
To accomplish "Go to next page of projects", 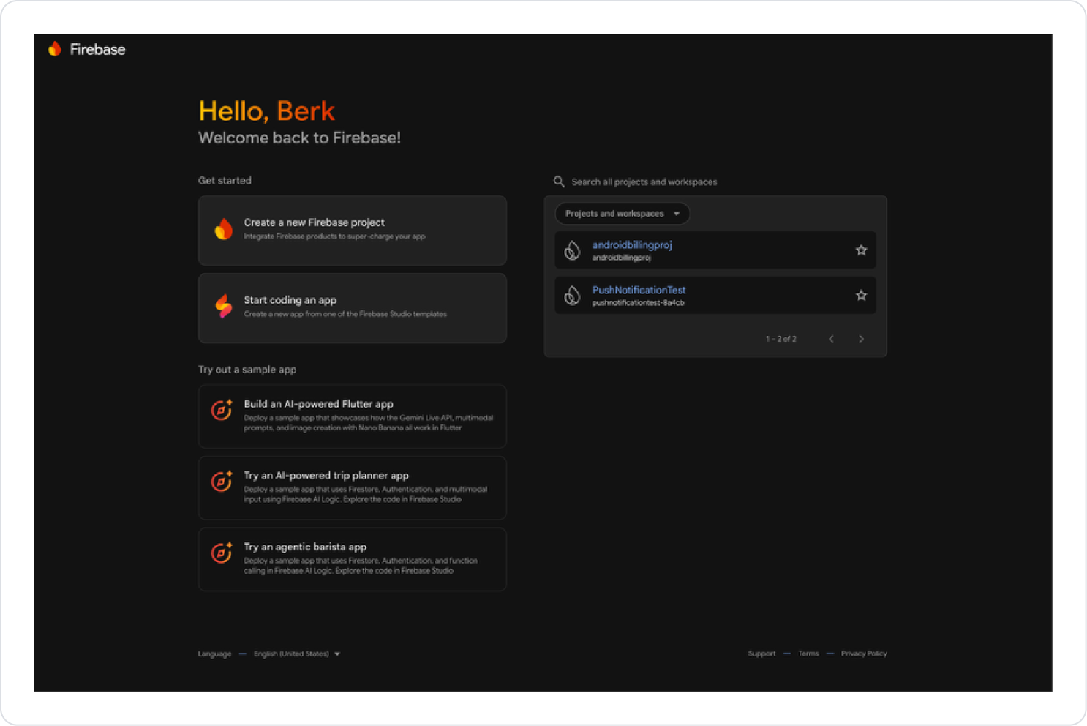I will coord(861,339).
